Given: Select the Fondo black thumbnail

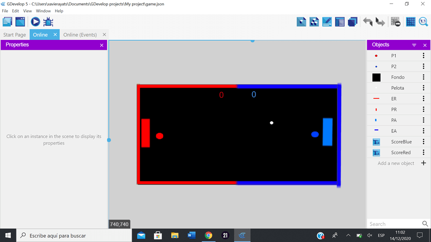Looking at the screenshot, I should [377, 77].
